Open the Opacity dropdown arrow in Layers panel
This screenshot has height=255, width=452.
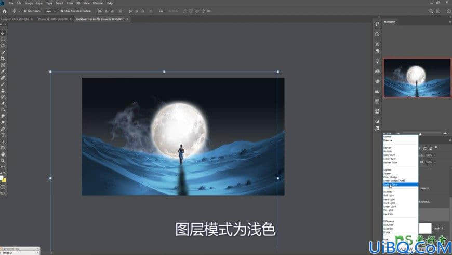coord(435,155)
